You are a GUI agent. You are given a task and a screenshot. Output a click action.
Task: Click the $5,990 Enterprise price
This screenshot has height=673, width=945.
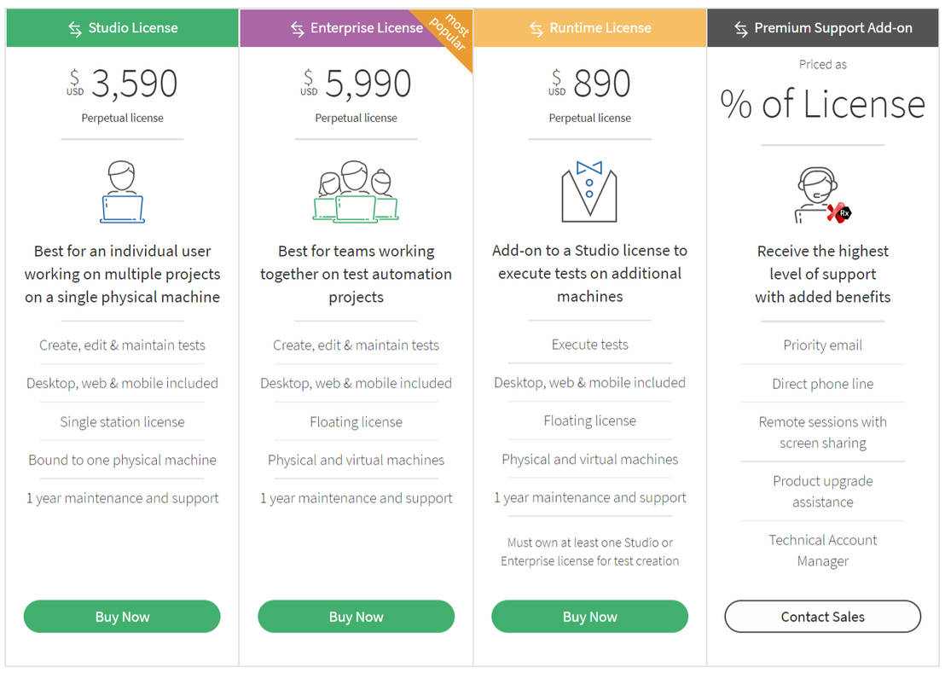click(x=368, y=84)
